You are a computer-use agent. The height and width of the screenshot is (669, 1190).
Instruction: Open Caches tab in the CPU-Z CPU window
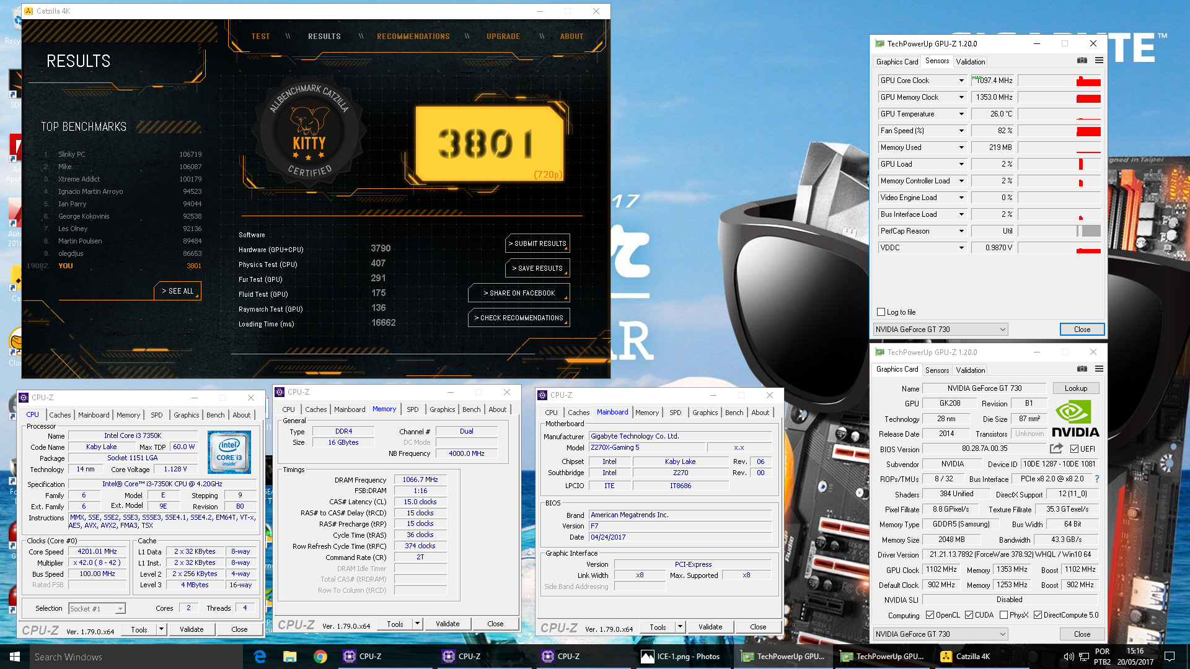pyautogui.click(x=59, y=415)
